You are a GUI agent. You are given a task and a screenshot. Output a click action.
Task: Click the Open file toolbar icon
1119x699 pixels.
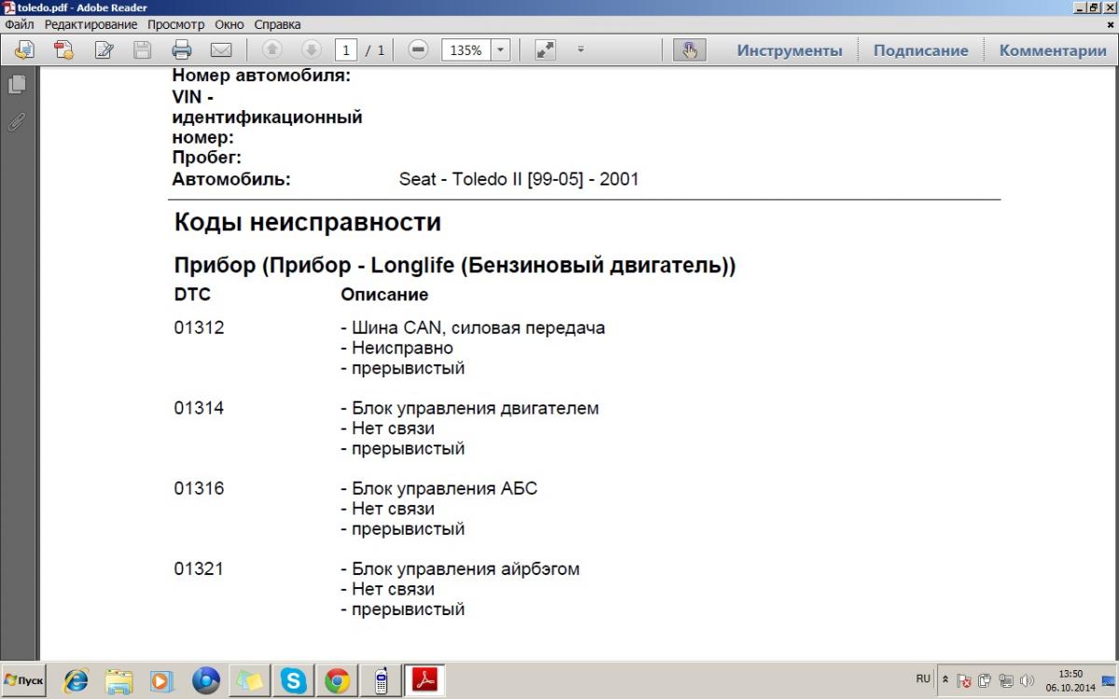23,50
